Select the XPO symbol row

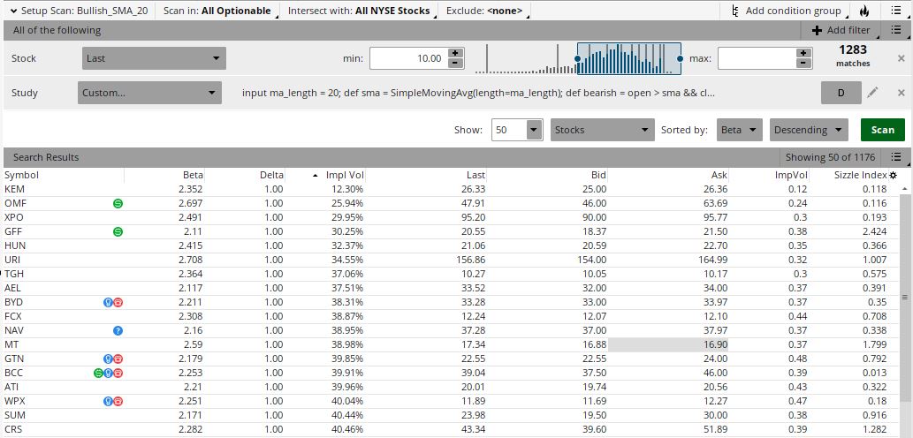coord(452,217)
